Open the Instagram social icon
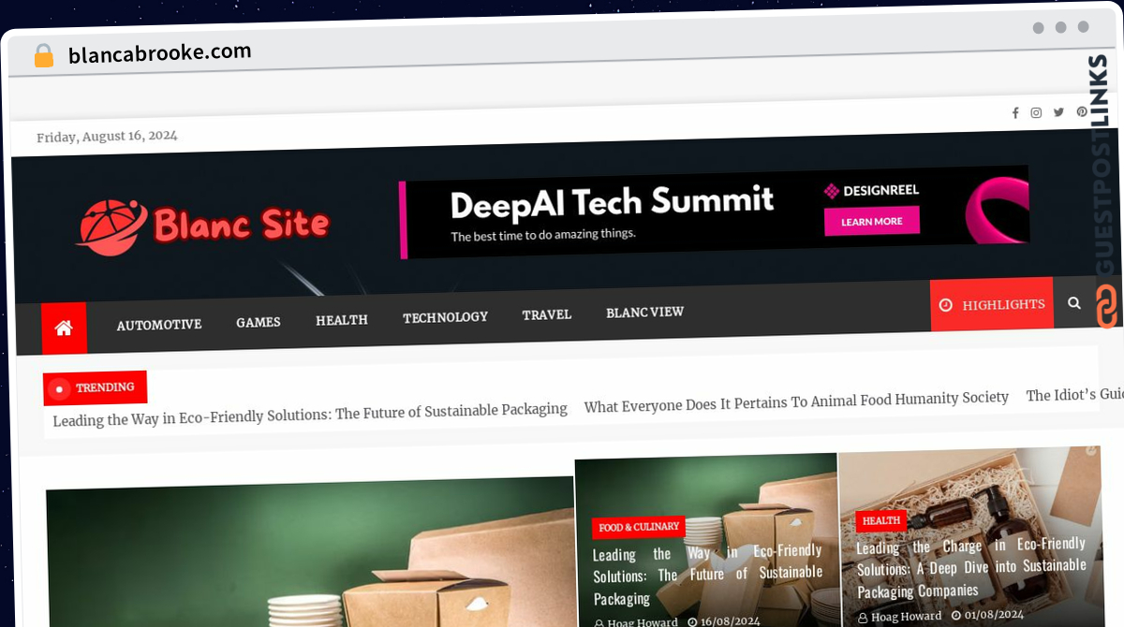This screenshot has height=627, width=1124. point(1036,113)
